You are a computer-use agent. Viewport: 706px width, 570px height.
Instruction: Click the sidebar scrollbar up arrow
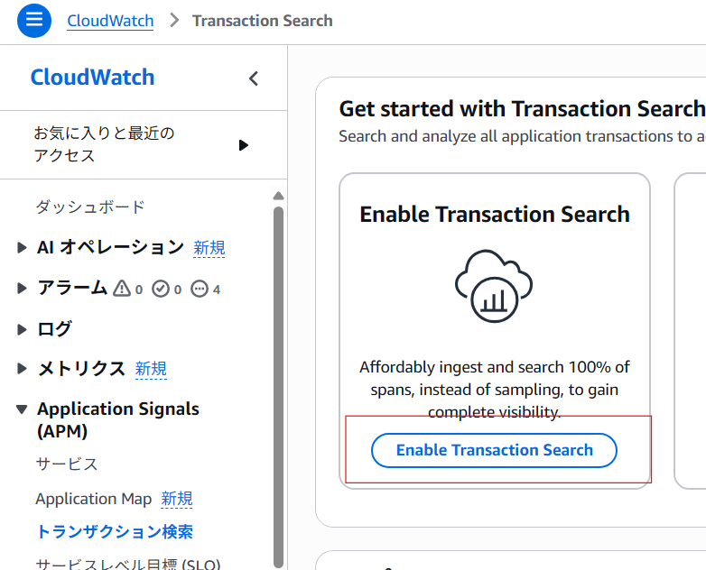[278, 196]
